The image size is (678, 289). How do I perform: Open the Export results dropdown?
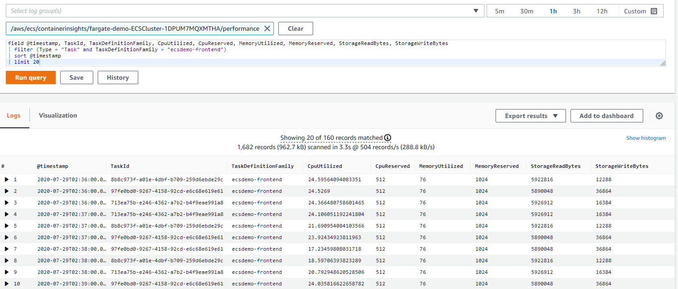pos(530,116)
